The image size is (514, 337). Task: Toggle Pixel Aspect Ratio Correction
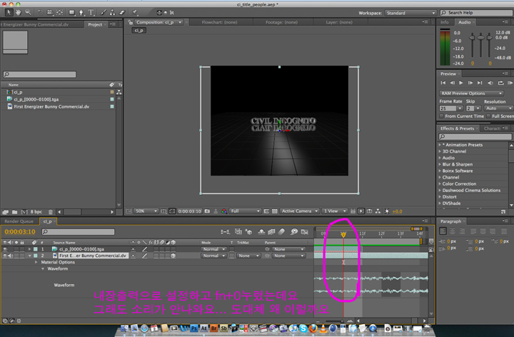coord(353,211)
